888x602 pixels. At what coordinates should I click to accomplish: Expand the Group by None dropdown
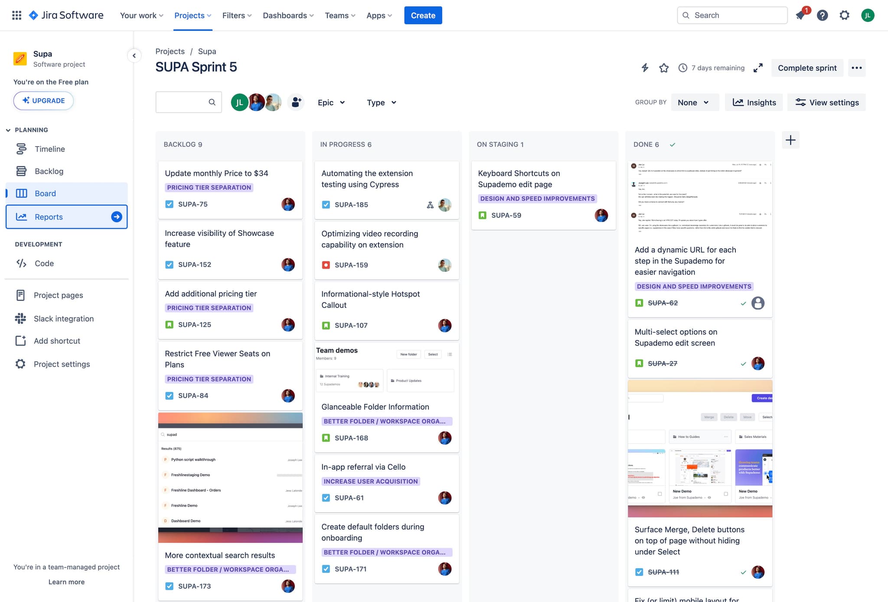coord(693,102)
